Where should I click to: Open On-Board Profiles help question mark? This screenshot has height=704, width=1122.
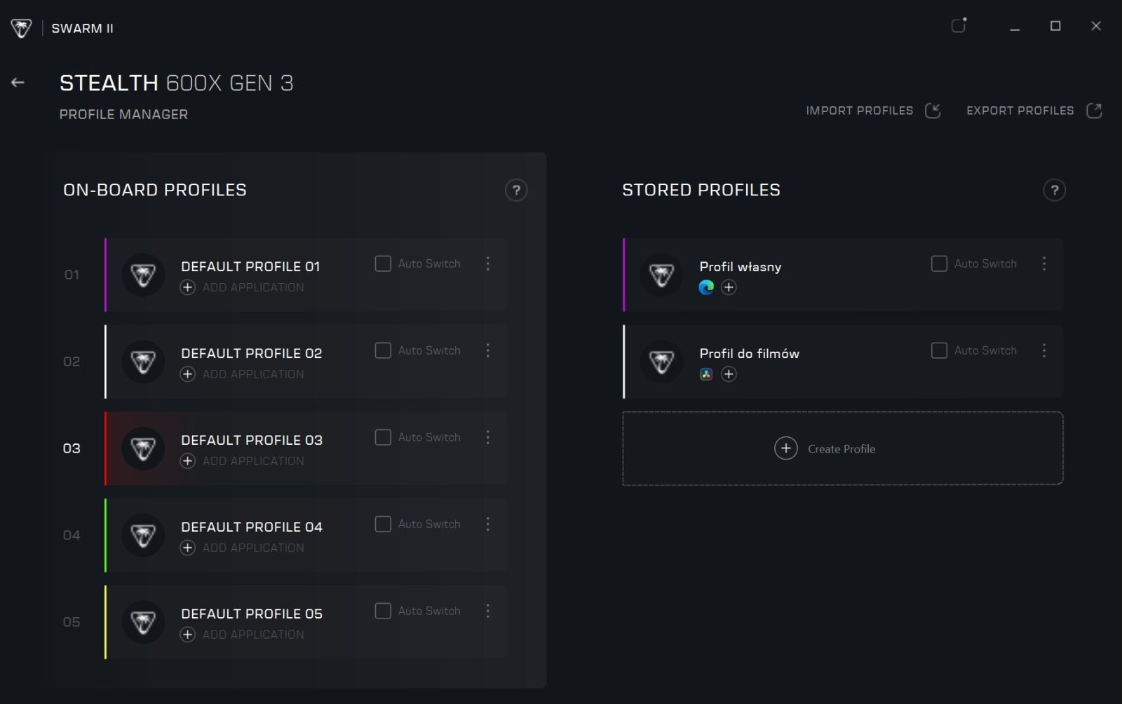[x=516, y=190]
